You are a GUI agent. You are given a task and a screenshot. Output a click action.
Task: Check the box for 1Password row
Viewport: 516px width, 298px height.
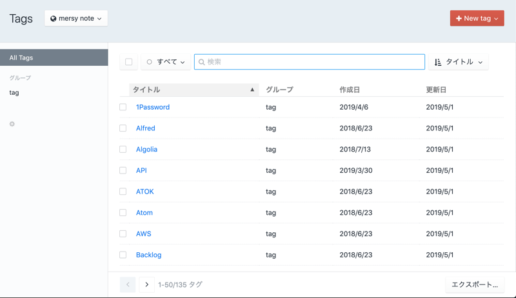[123, 107]
